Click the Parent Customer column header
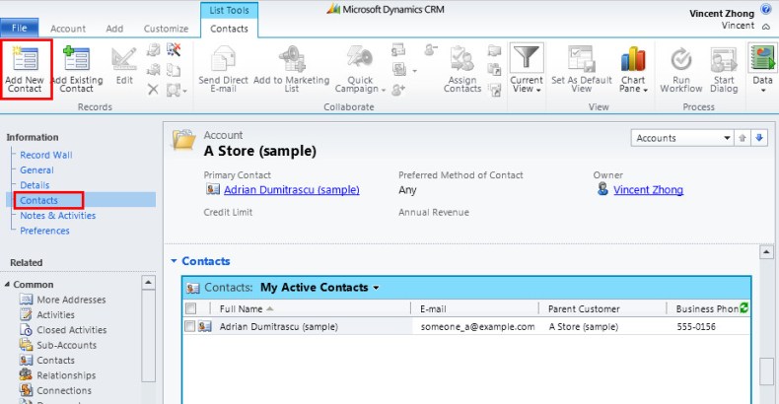 click(x=584, y=308)
